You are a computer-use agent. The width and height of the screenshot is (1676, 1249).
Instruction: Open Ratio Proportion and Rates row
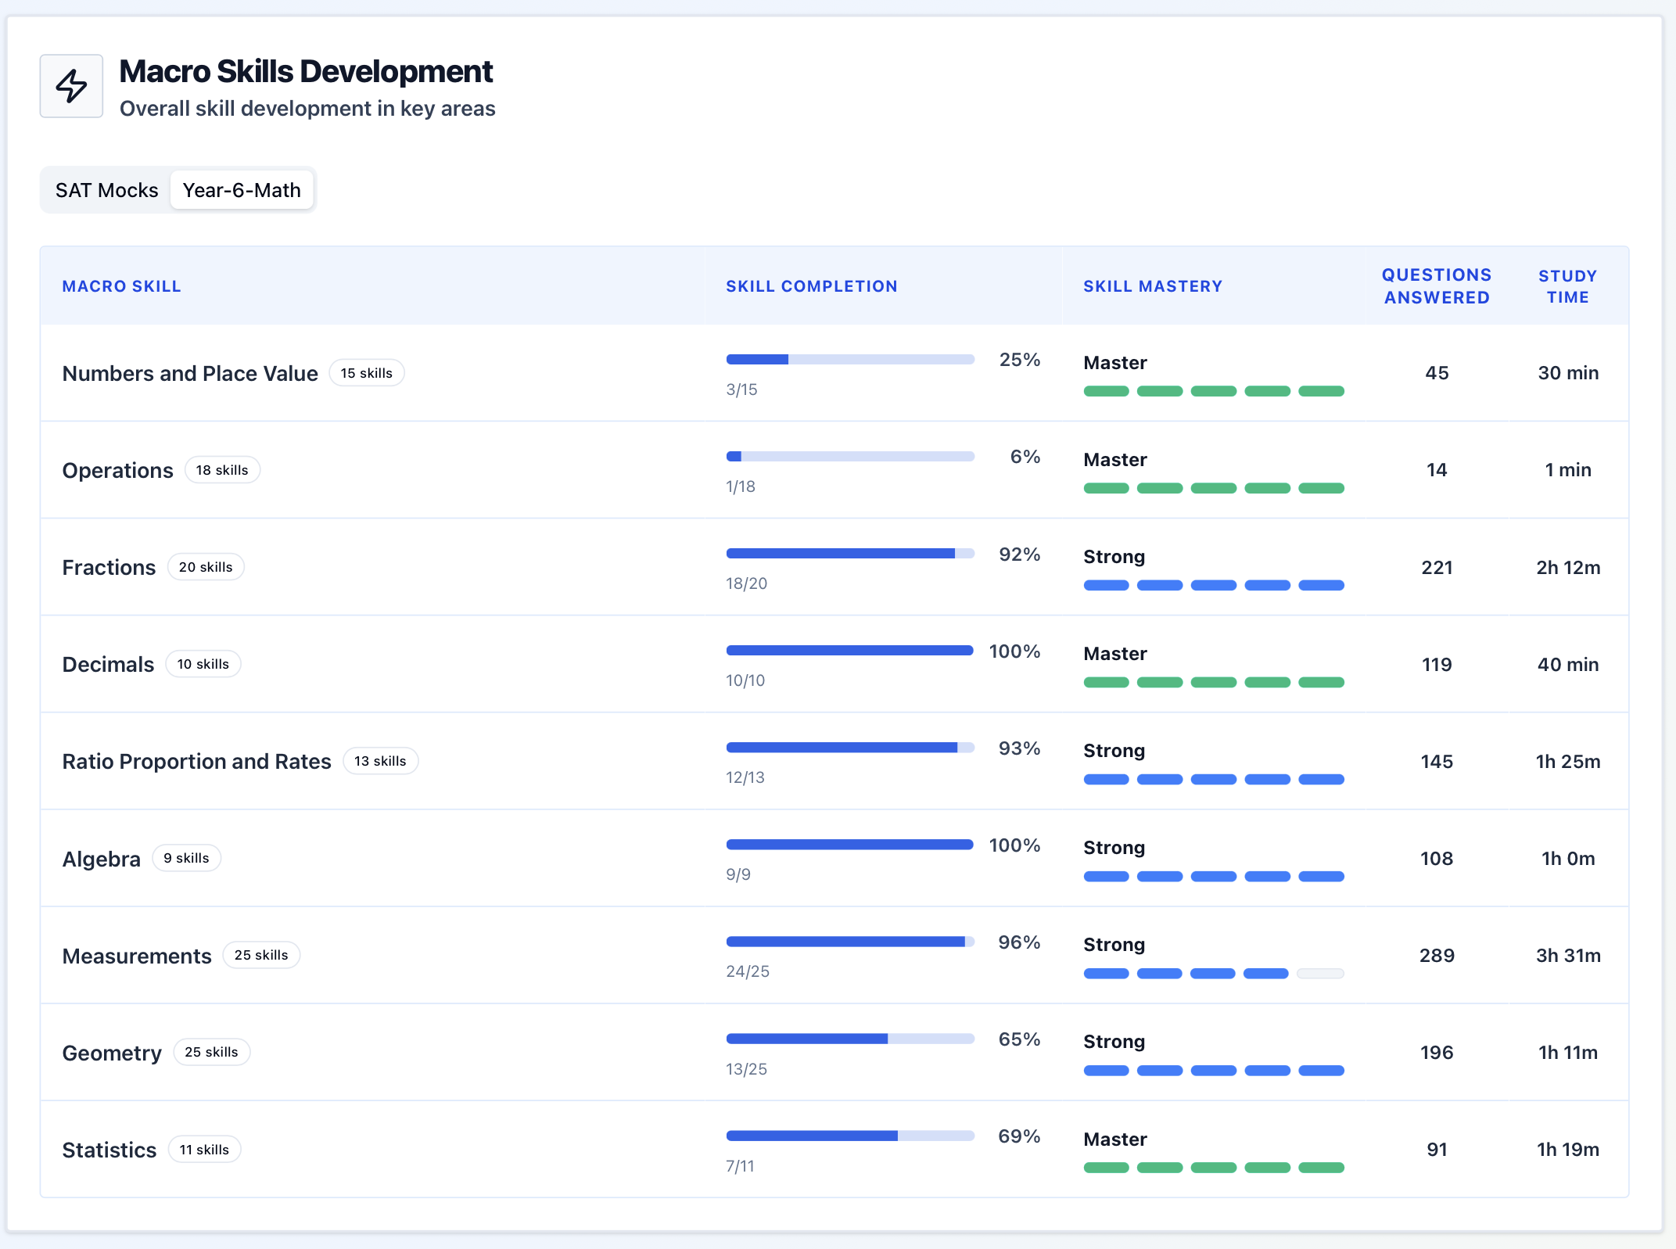[x=834, y=761]
